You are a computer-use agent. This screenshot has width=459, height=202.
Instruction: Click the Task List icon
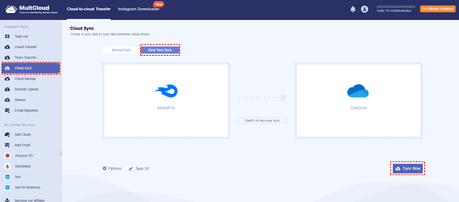(7, 37)
